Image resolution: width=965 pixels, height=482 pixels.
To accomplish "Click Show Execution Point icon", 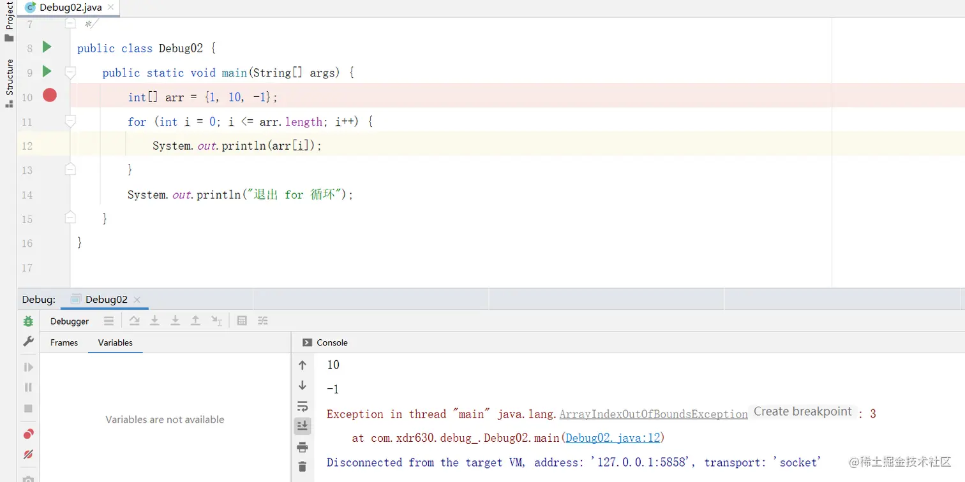I will pyautogui.click(x=108, y=321).
